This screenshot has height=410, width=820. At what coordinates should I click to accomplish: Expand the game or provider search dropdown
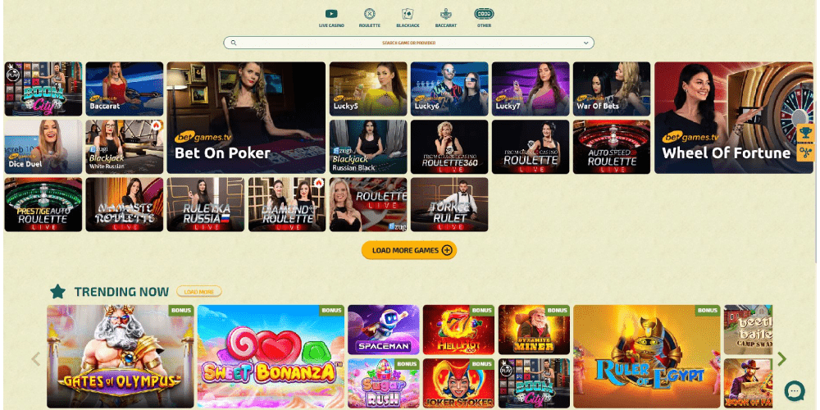pyautogui.click(x=585, y=43)
